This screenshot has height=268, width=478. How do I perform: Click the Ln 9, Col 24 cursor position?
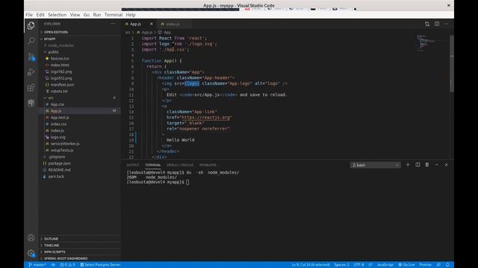click(311, 265)
